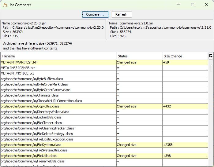Maximize the Jar Comparer window
This screenshot has height=167, width=214.
click(x=193, y=5)
